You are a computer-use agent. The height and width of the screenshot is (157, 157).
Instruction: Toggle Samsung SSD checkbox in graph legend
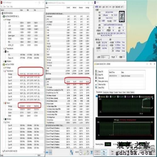tap(140, 97)
